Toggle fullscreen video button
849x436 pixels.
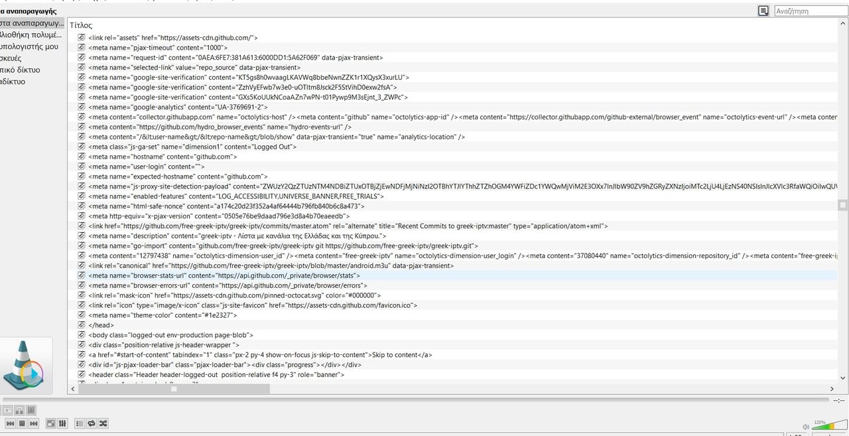[51, 423]
